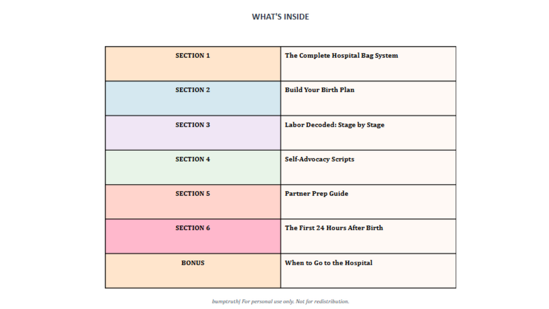Click 'When to Go to the Hospital'
Viewport: 549px width, 309px height.
click(x=328, y=263)
